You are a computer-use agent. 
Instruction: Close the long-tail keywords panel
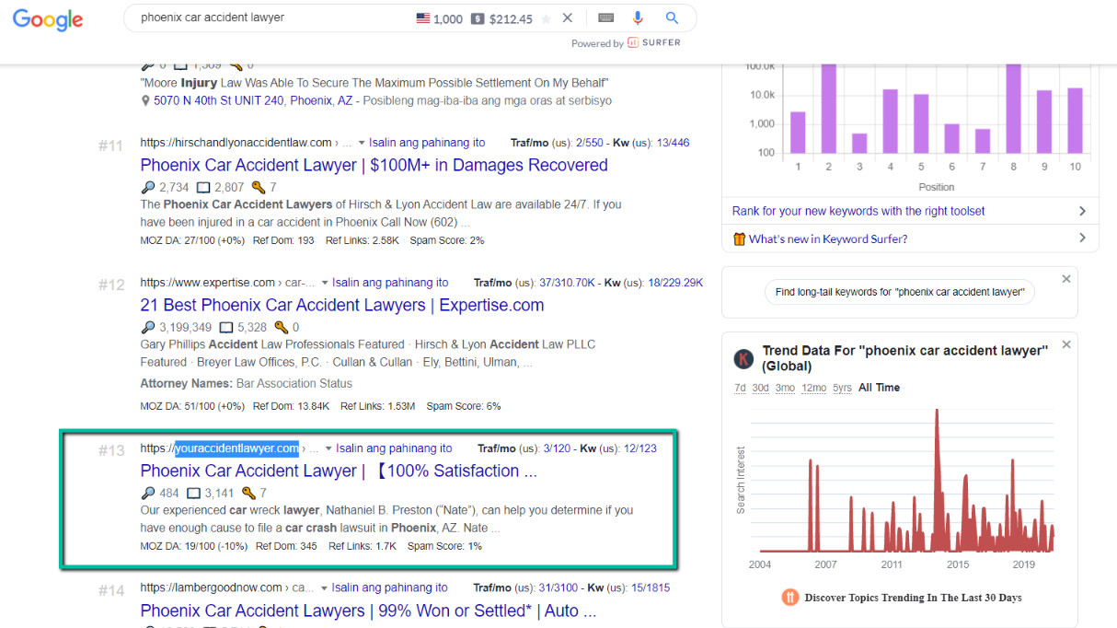point(1066,279)
